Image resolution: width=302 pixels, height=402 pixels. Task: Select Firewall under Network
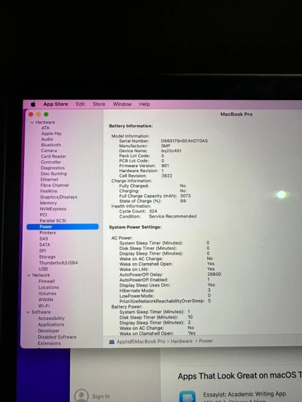tap(47, 281)
